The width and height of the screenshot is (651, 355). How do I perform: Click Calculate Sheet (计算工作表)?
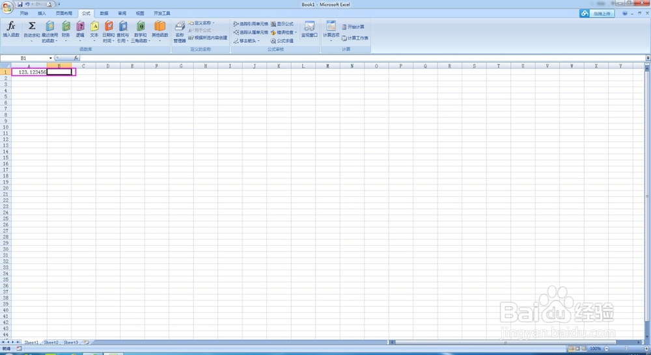pos(355,38)
